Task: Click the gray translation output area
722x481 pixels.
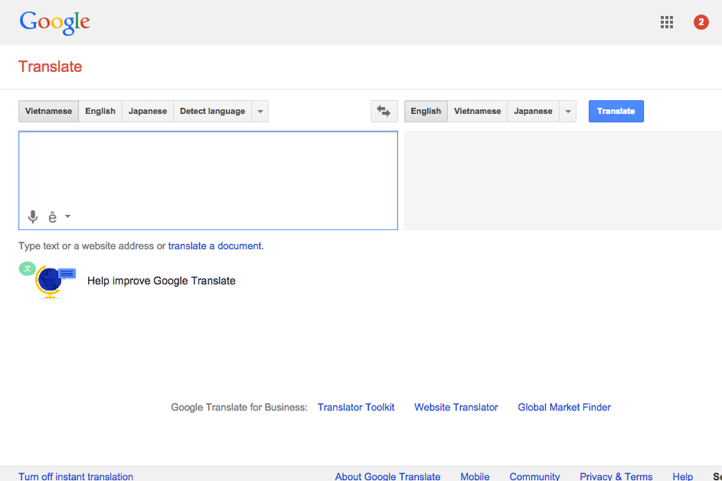Action: tap(563, 180)
